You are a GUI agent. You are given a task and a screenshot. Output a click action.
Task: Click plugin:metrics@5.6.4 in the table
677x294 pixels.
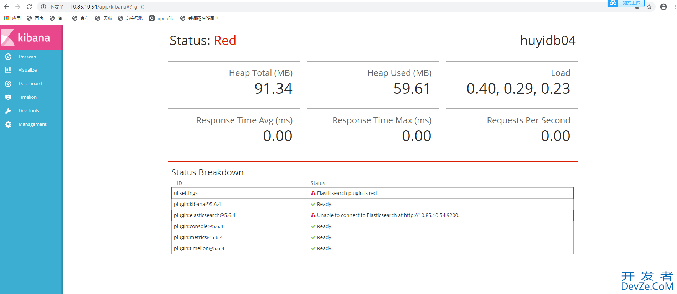point(198,237)
